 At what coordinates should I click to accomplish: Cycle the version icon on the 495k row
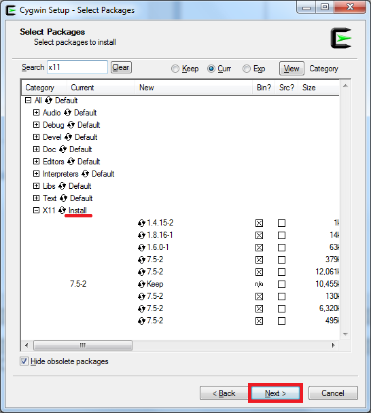(x=141, y=321)
